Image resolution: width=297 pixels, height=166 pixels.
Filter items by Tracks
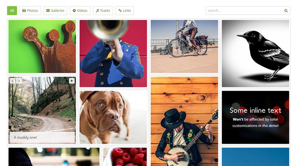[x=103, y=10]
